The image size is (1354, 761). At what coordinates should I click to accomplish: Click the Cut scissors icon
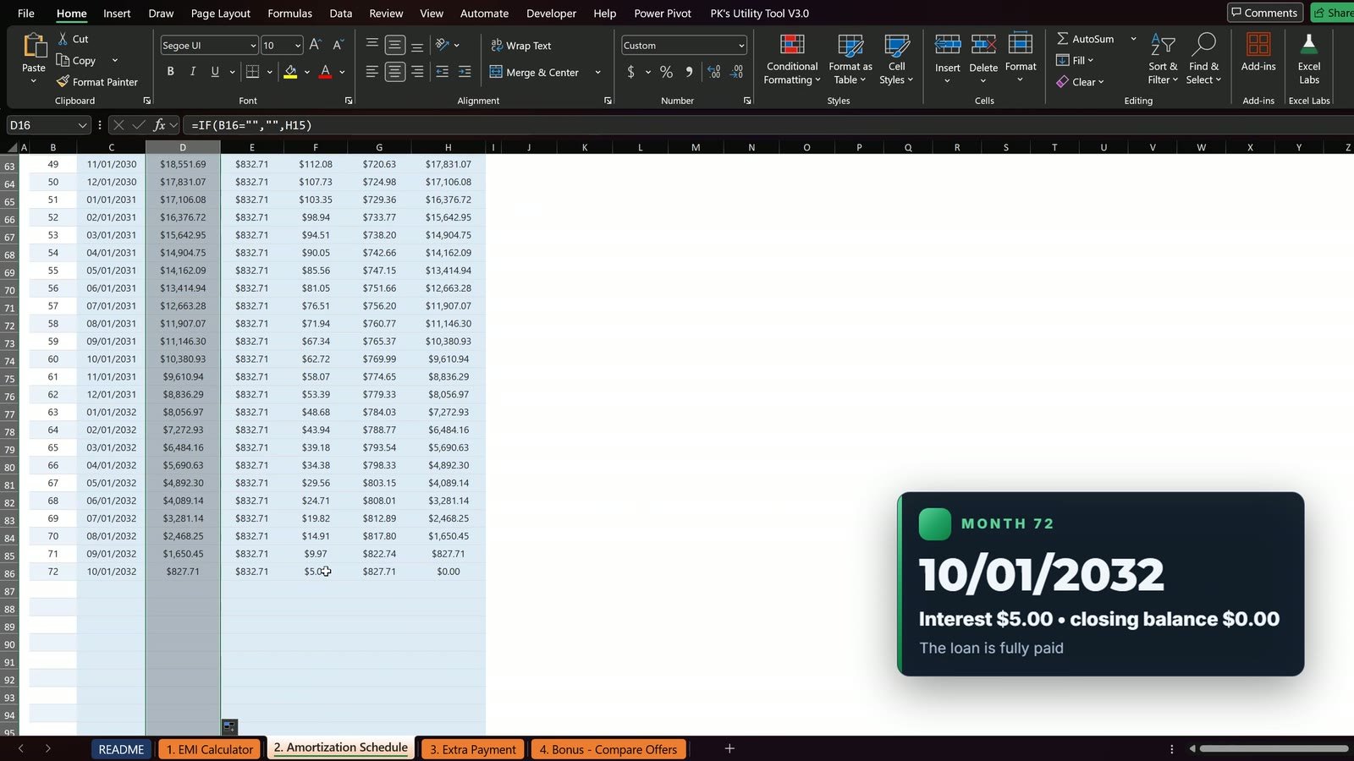[63, 39]
